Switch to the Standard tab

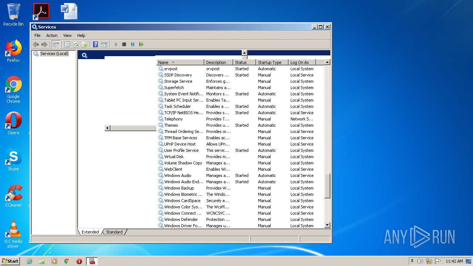114,232
